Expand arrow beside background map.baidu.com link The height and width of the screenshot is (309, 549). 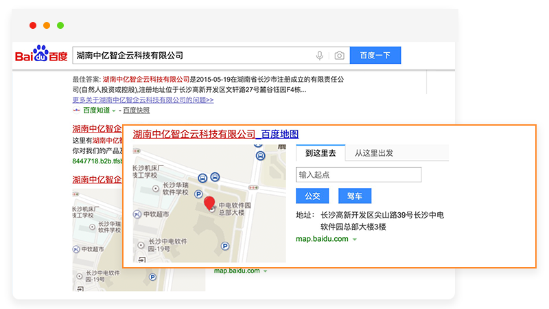266,271
